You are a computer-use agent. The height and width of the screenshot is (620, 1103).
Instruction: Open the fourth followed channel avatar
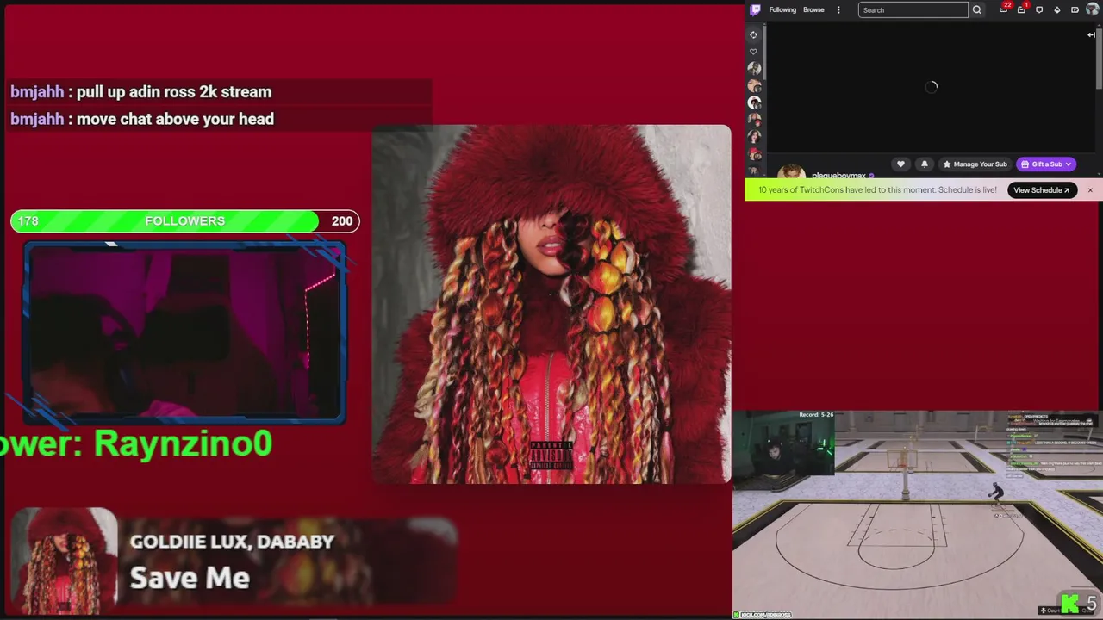coord(755,120)
